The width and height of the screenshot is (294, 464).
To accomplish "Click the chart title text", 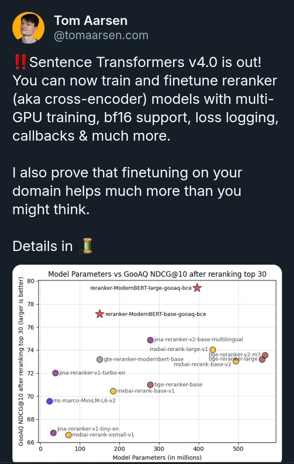I will coord(157,274).
